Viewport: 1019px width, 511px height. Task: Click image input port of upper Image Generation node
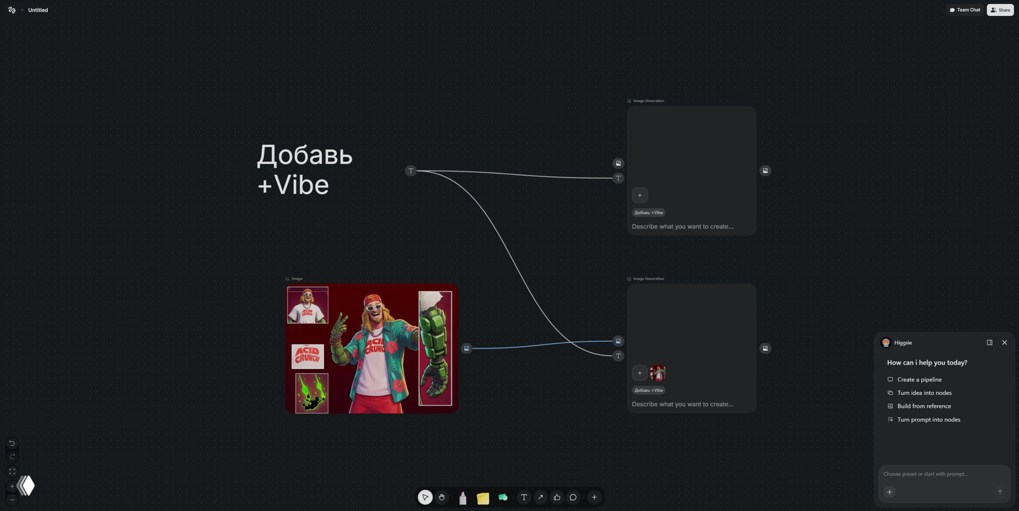tap(618, 164)
